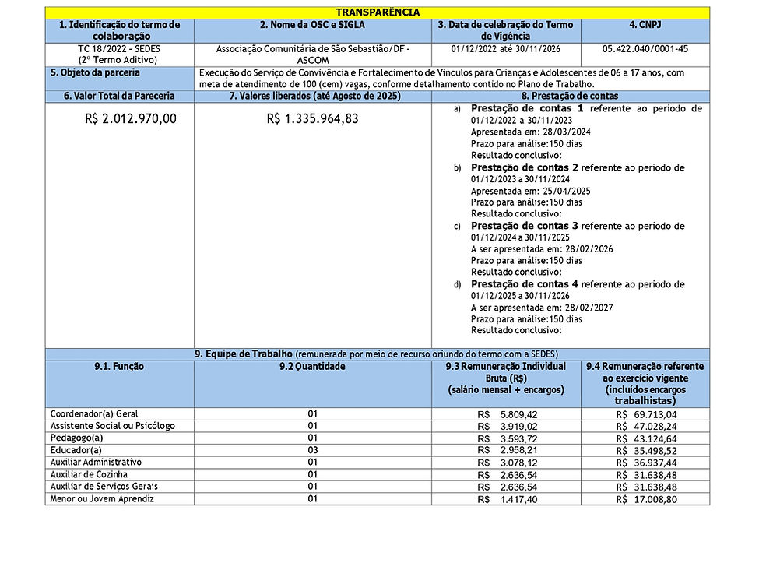Click the 'Menor ou Jovem Aprendiz' row label
Viewport: 759px width, 570px height.
coord(102,499)
